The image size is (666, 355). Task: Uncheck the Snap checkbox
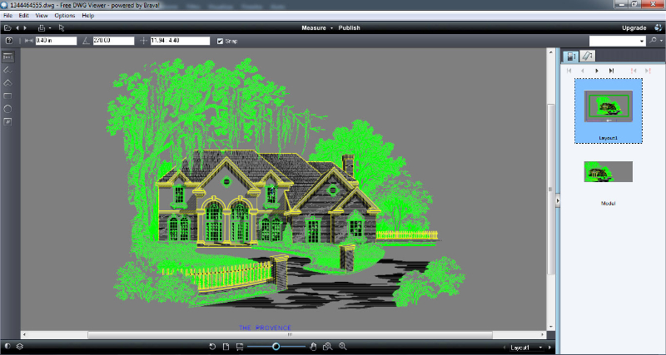click(x=220, y=41)
